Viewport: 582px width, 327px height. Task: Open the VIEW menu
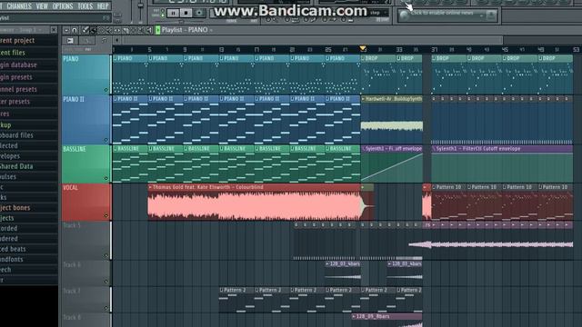42,6
